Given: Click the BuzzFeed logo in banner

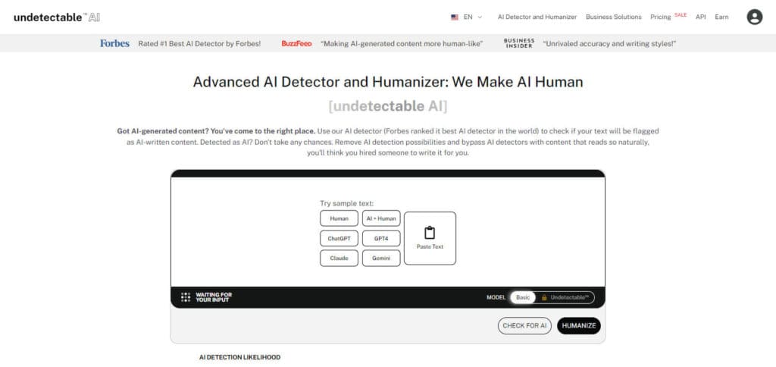Looking at the screenshot, I should coord(296,43).
